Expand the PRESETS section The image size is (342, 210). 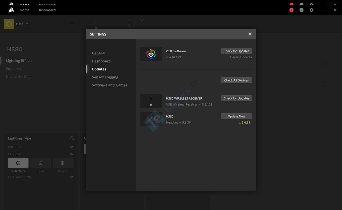tap(71, 147)
